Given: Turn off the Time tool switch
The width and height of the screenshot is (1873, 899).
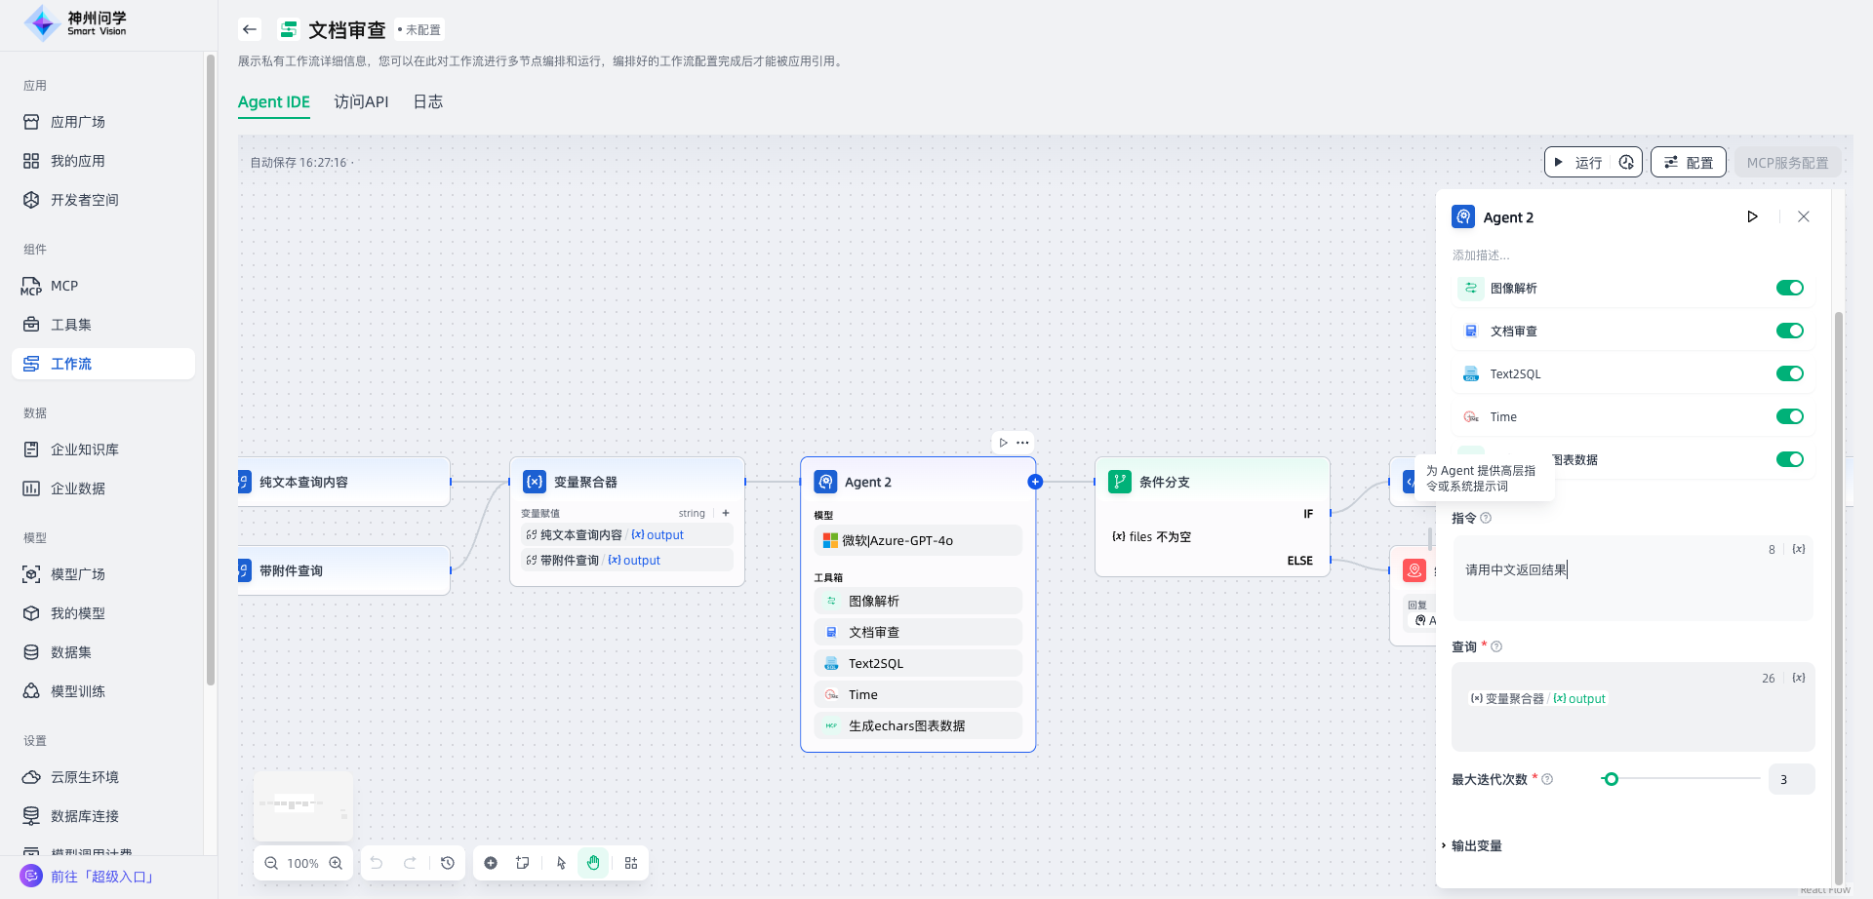Looking at the screenshot, I should click(1789, 416).
